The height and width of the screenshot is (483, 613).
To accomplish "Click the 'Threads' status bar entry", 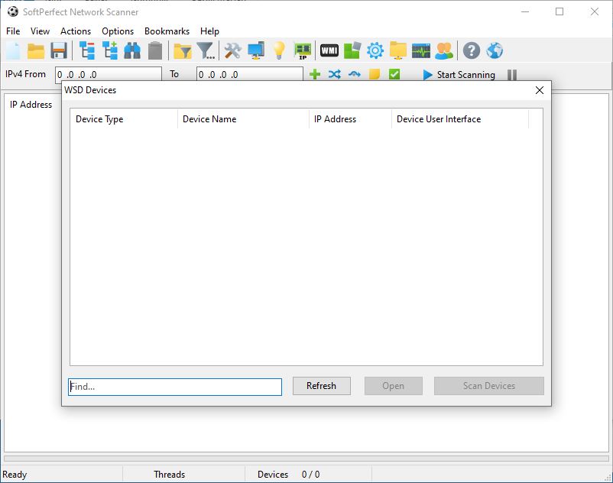I will tap(169, 475).
